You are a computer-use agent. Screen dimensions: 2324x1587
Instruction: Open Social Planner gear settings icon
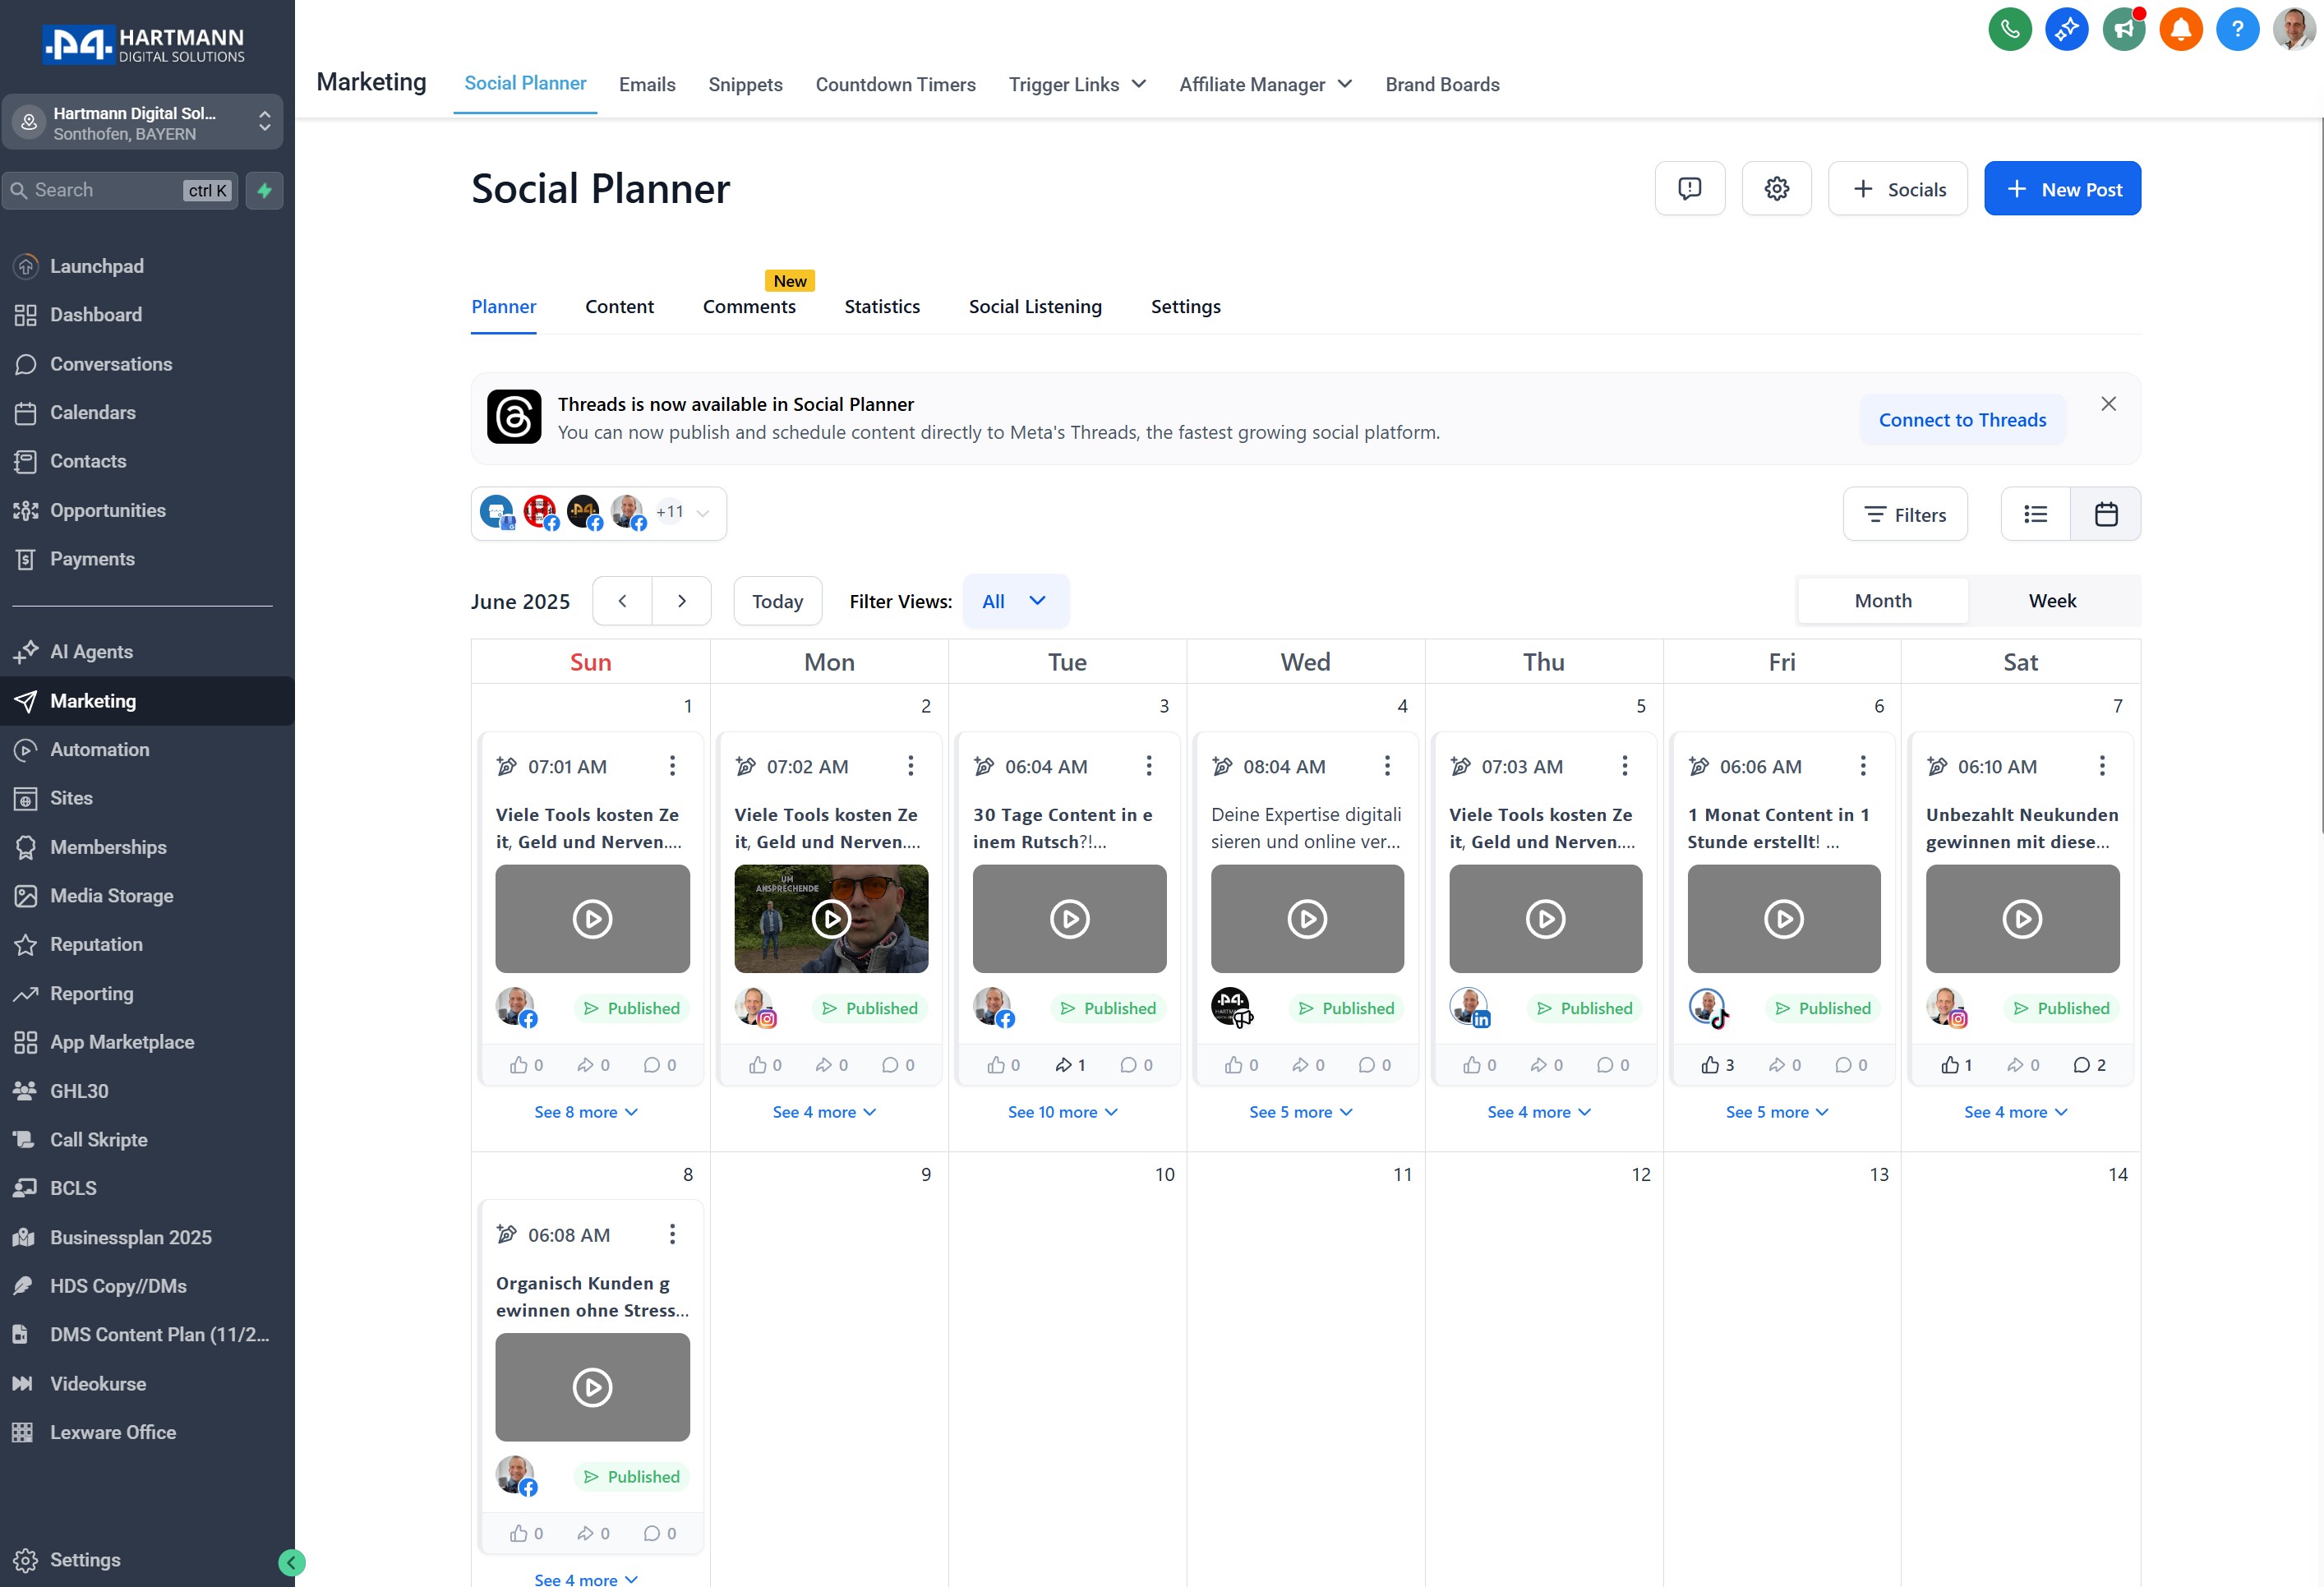tap(1776, 189)
